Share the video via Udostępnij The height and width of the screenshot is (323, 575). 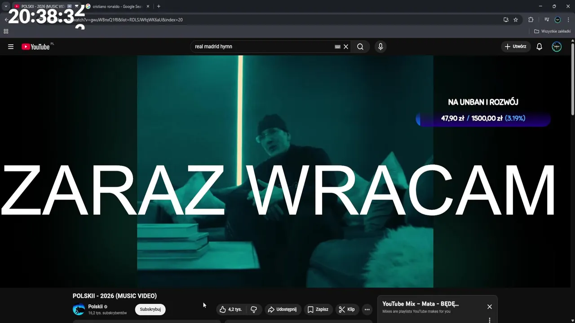point(283,309)
